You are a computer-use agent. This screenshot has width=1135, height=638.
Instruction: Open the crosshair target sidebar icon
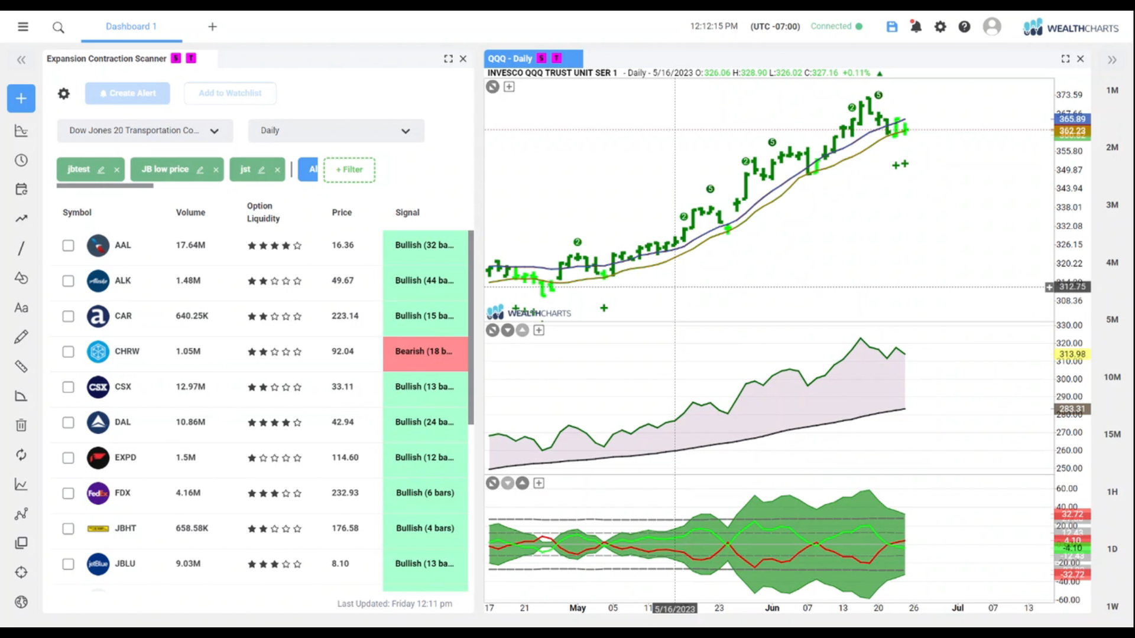click(21, 572)
